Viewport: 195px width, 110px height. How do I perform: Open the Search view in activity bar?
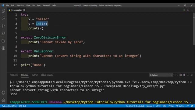pos(3,18)
